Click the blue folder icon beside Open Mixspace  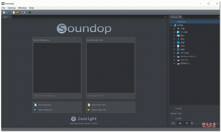click(x=35, y=110)
